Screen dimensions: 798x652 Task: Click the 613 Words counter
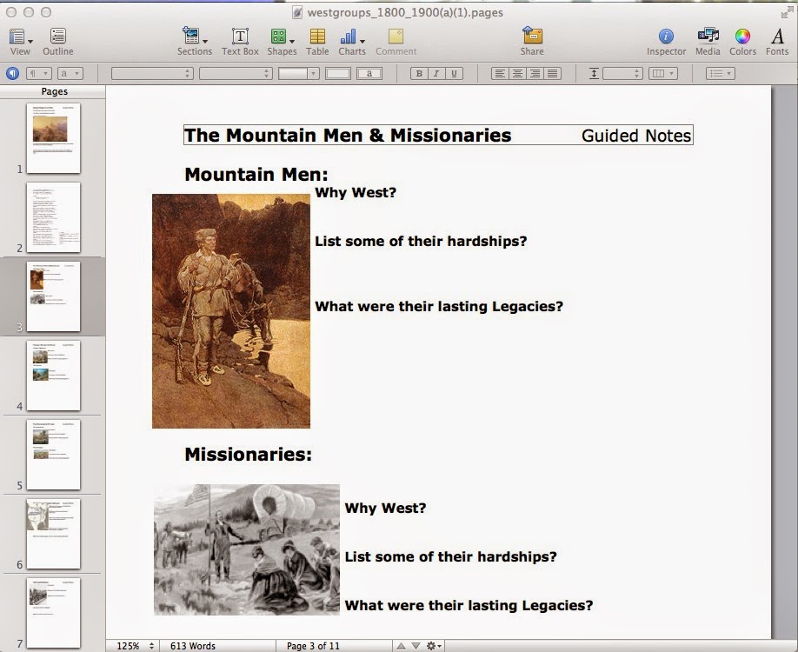pyautogui.click(x=193, y=645)
